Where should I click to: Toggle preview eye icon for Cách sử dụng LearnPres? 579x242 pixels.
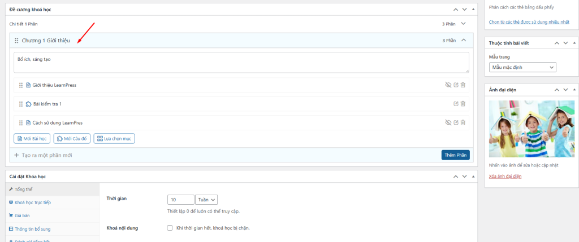448,122
